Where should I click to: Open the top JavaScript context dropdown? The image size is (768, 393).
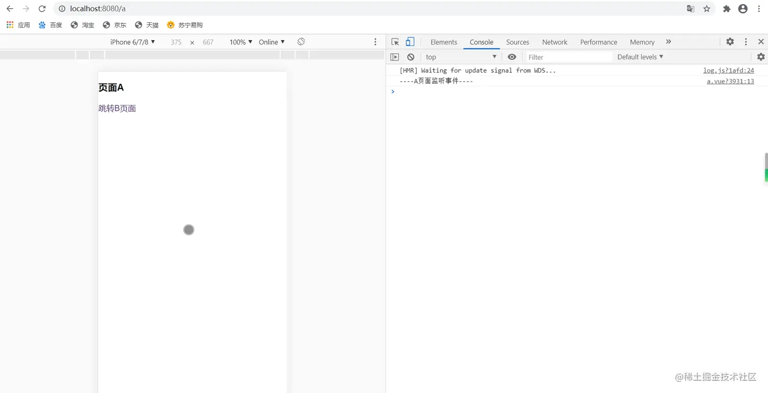pyautogui.click(x=461, y=57)
